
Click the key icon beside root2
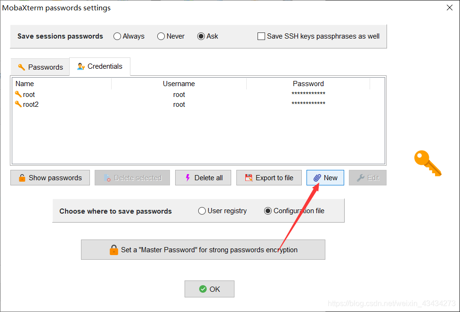(18, 104)
